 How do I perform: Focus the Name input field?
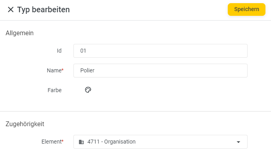[x=160, y=70]
